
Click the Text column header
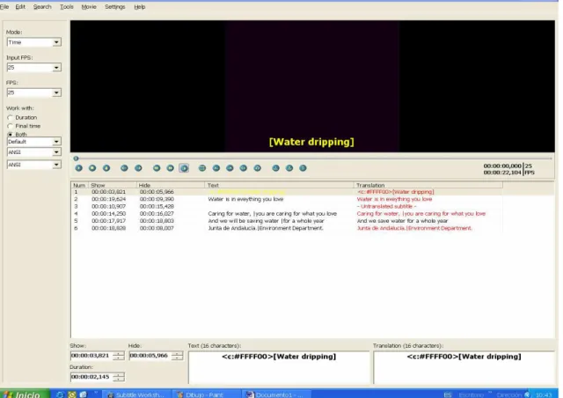coord(279,185)
